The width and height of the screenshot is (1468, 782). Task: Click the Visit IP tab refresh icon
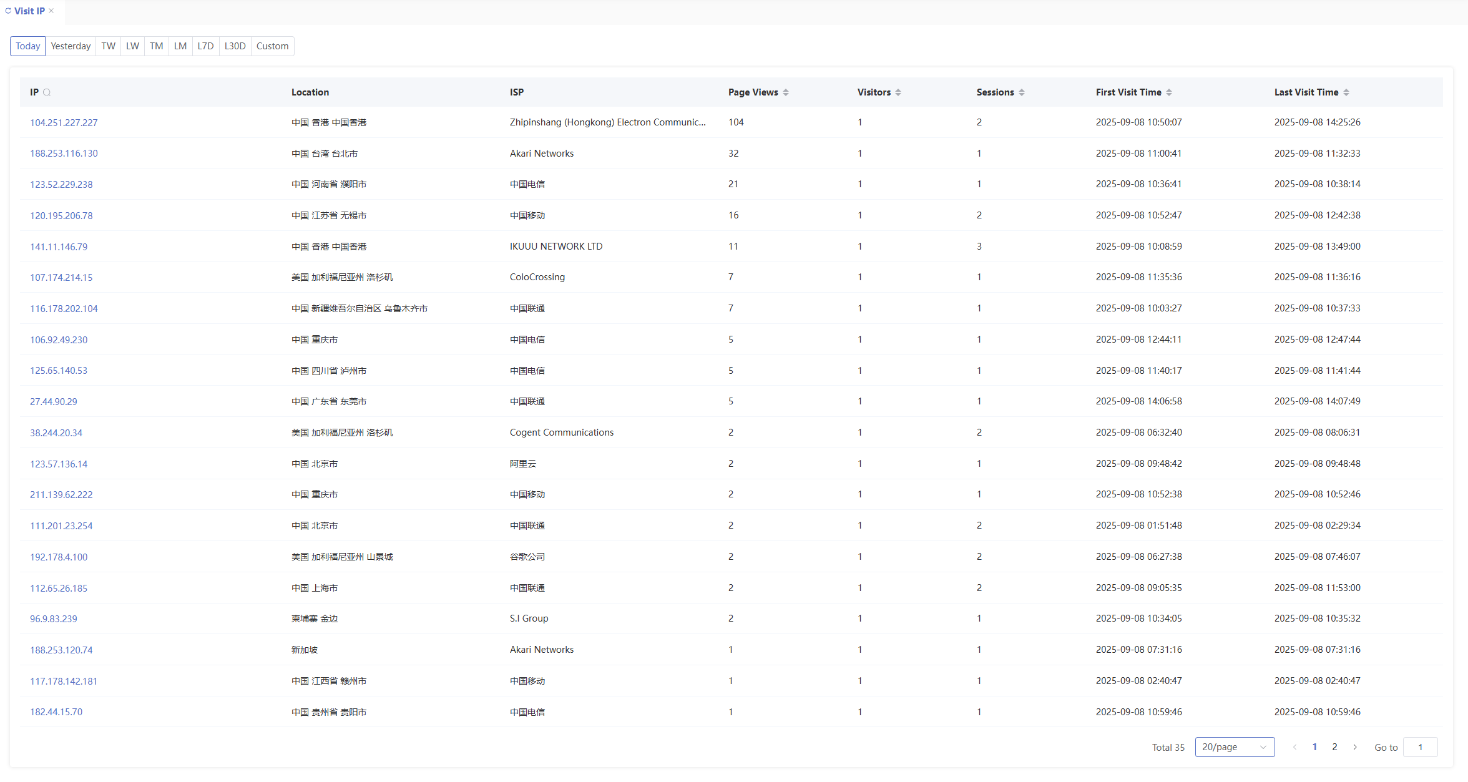[8, 11]
